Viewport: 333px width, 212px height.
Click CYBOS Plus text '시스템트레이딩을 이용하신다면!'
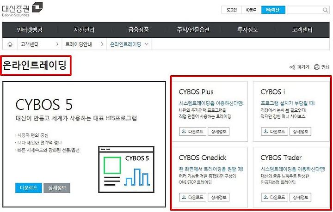pos(211,103)
